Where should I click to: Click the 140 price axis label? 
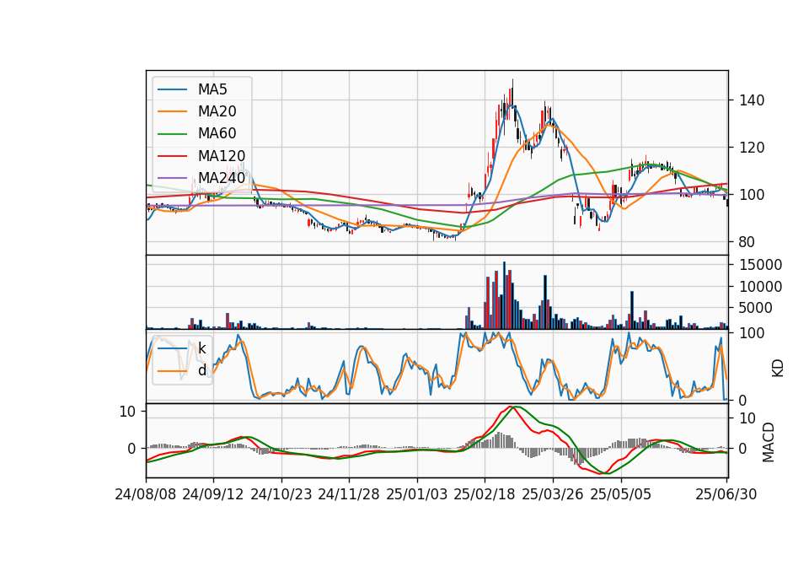tap(752, 100)
